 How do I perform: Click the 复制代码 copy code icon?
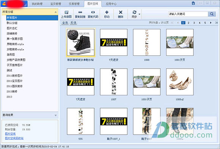click(x=93, y=12)
